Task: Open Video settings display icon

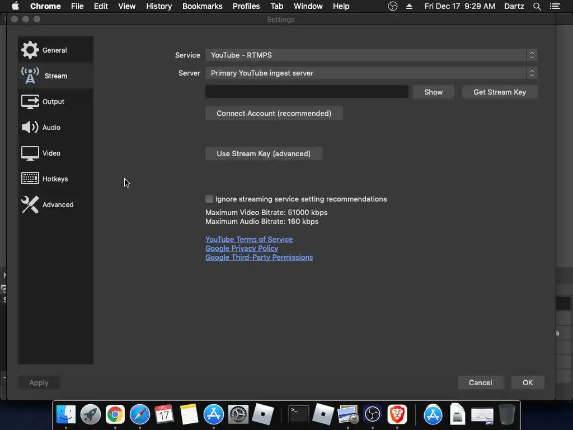Action: (30, 153)
